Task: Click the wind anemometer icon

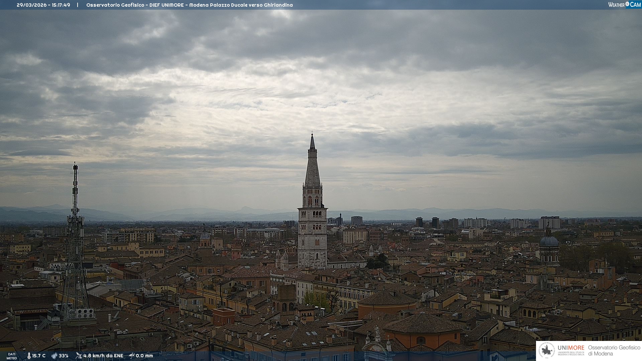Action: point(79,356)
